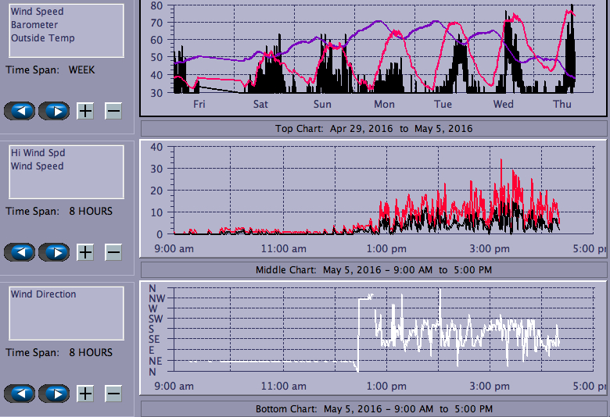610x417 pixels.
Task: Zoom in the top chart with plus button
Action: click(x=85, y=111)
